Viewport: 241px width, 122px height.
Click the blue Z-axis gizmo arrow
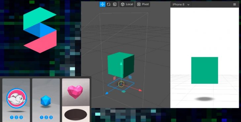(x=107, y=93)
